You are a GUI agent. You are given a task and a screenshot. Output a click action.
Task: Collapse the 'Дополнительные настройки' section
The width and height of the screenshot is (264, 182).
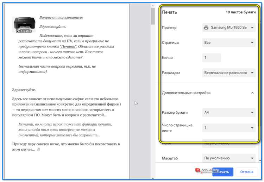pyautogui.click(x=252, y=93)
